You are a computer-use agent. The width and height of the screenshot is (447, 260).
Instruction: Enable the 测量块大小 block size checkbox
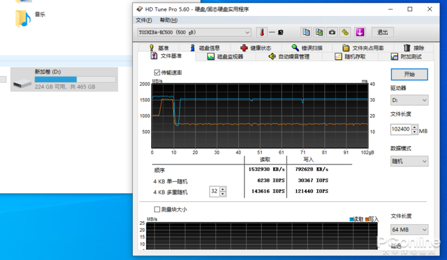pos(157,210)
